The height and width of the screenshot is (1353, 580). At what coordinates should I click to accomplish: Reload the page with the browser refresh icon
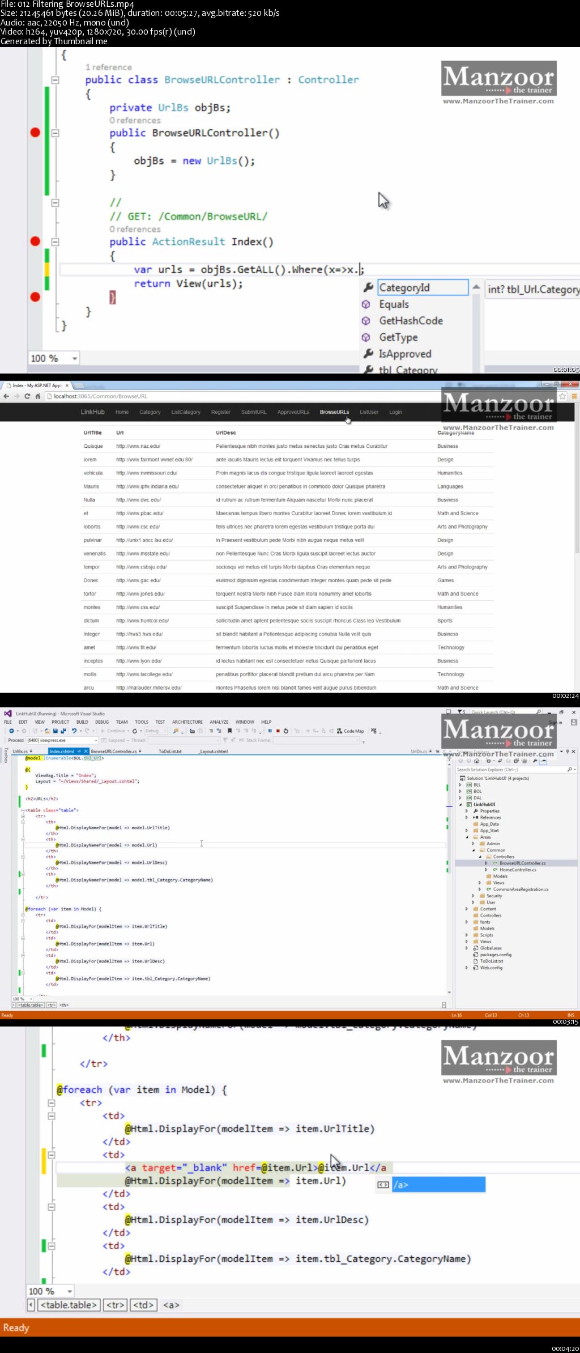point(27,396)
